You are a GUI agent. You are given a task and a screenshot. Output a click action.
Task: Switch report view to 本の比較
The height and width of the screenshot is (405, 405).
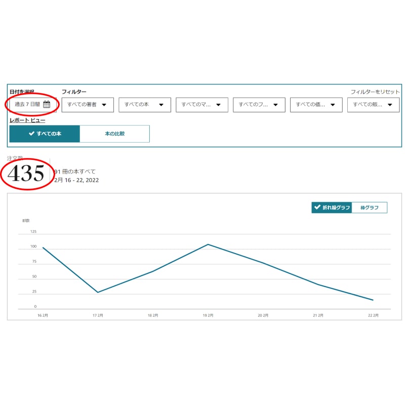(x=115, y=134)
